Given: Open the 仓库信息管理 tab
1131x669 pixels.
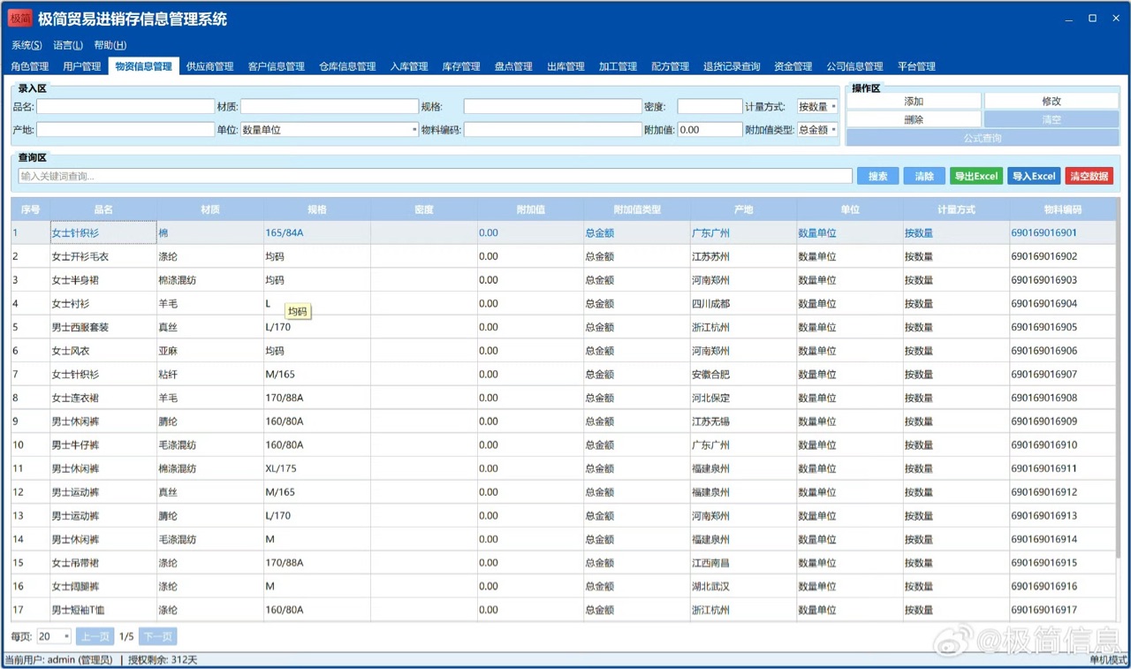Looking at the screenshot, I should pyautogui.click(x=347, y=66).
